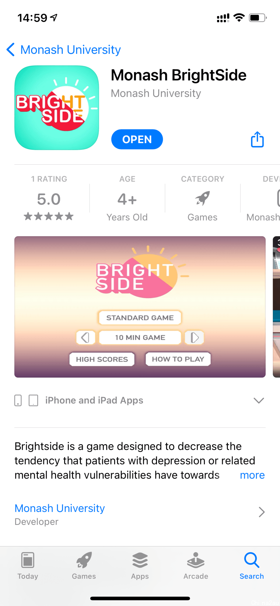Tap the 4+ Years Old age rating

(x=127, y=207)
